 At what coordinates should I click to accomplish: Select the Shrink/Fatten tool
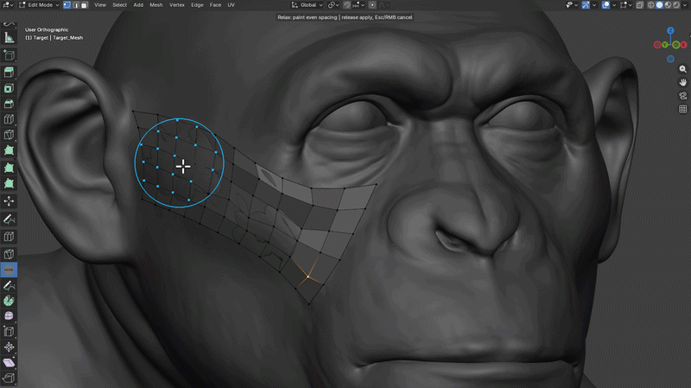point(9,347)
